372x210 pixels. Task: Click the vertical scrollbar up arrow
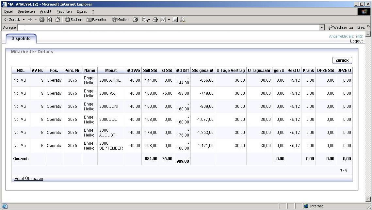point(368,34)
